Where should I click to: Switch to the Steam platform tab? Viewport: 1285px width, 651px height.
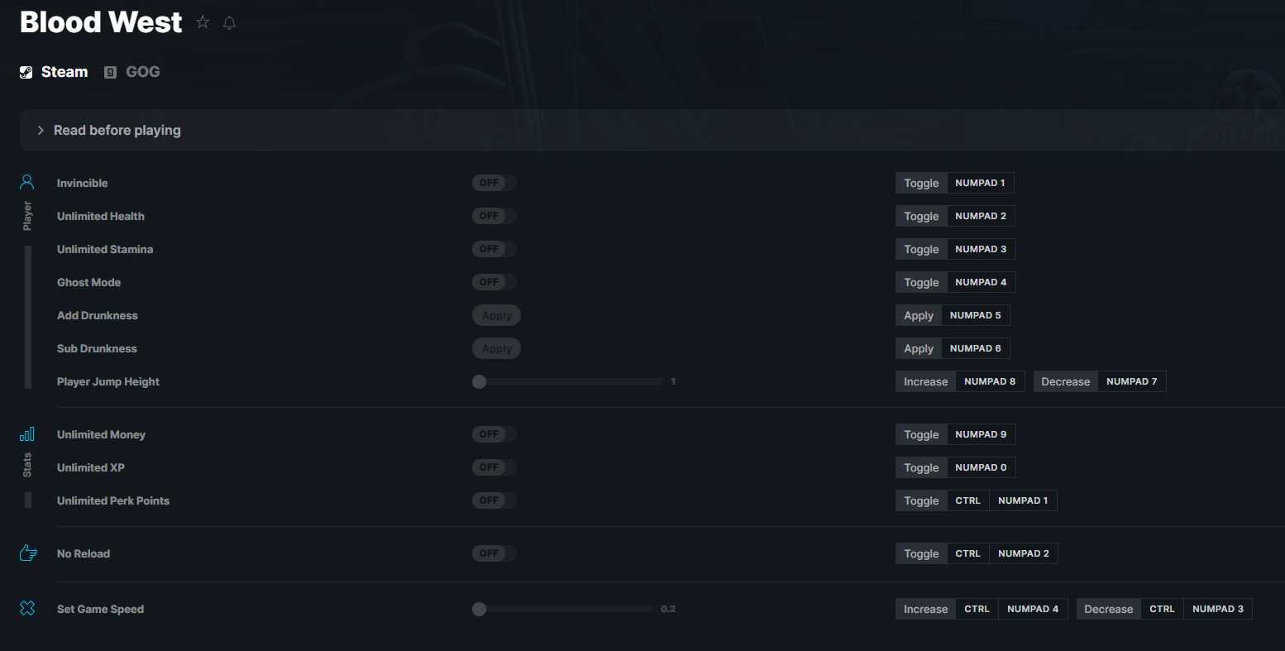54,72
